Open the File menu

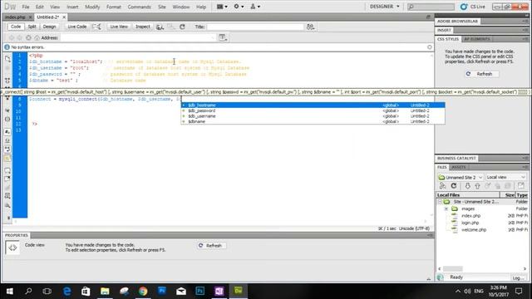click(26, 7)
